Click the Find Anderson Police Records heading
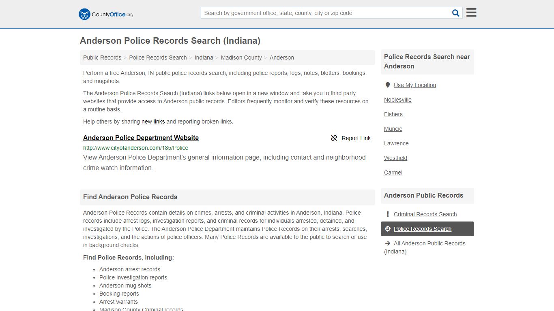Screen dimensions: 554x311 coord(130,197)
